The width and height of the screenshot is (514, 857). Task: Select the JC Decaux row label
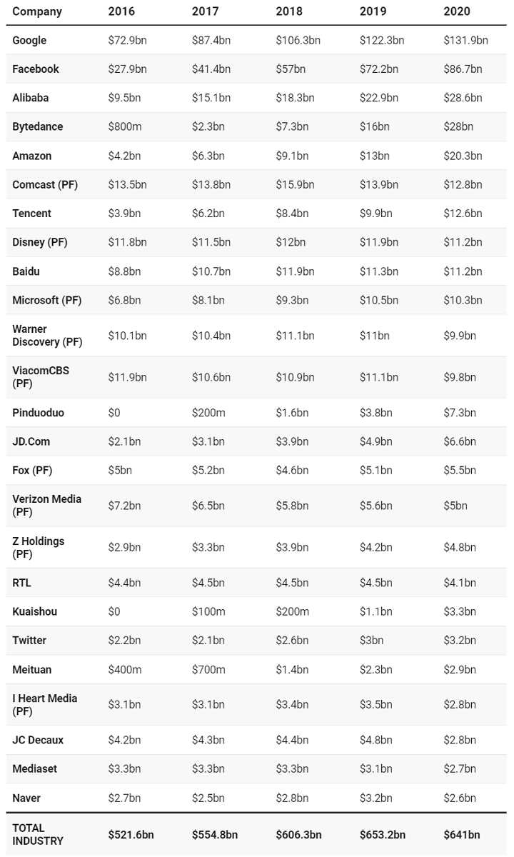(38, 740)
